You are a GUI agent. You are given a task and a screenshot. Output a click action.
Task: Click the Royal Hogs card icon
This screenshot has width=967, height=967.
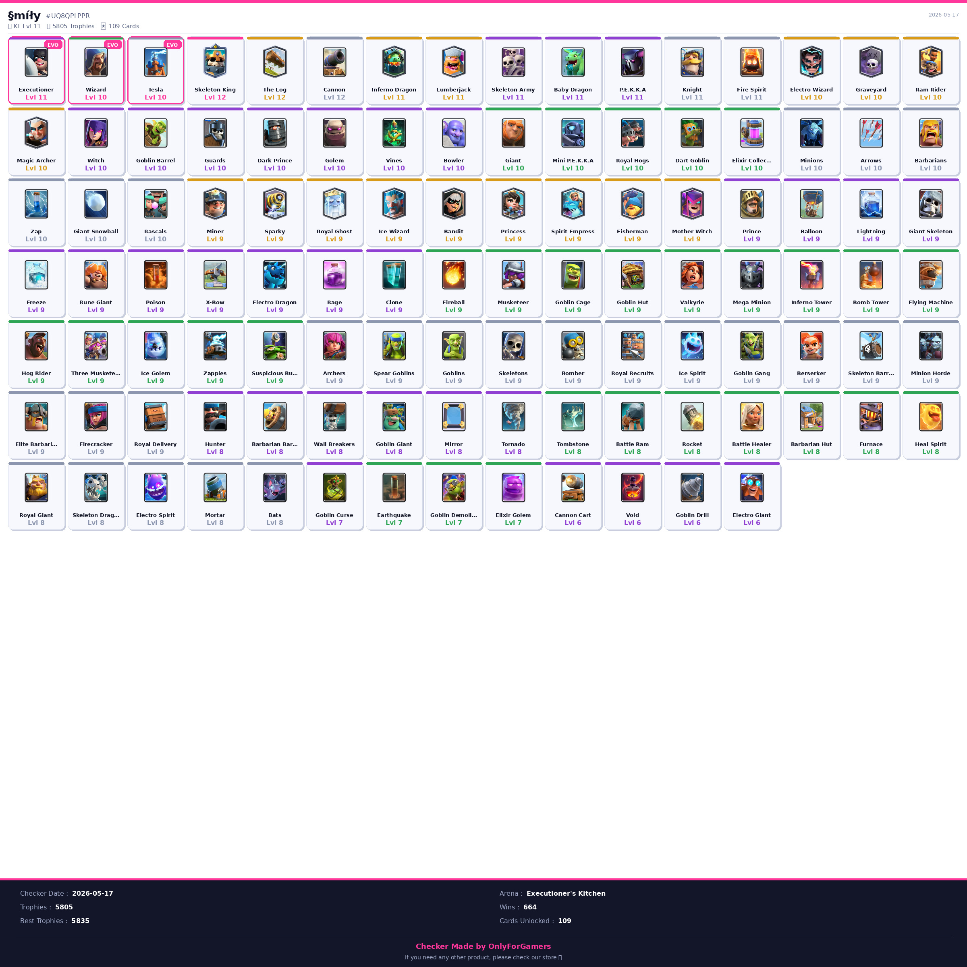click(633, 133)
